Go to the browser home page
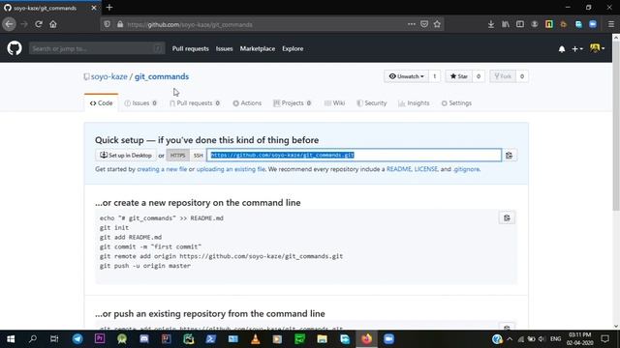The image size is (620, 348). 53,24
